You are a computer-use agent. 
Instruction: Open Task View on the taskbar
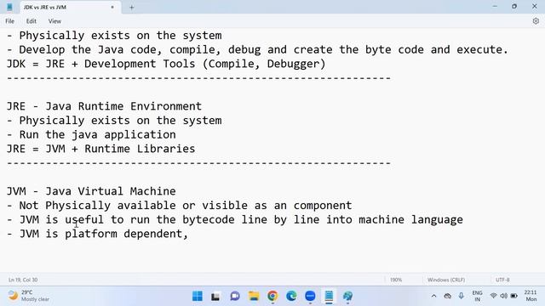pos(215,297)
